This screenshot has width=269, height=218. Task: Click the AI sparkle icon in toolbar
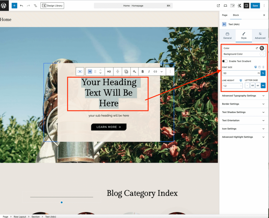pos(134,71)
